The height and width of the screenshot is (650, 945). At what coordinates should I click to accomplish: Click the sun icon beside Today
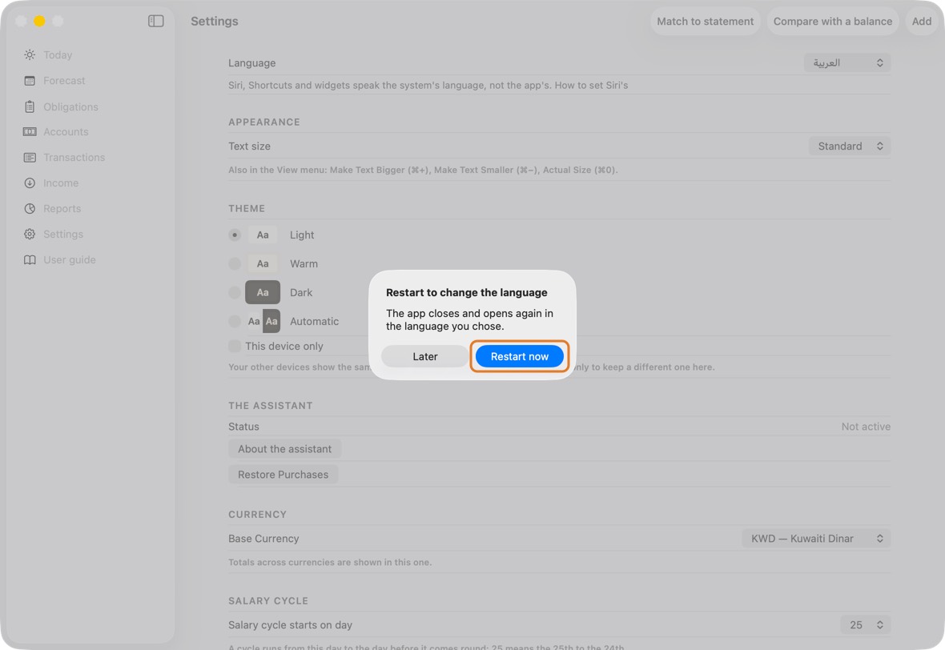point(30,54)
